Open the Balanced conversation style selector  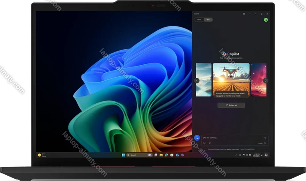point(231,105)
